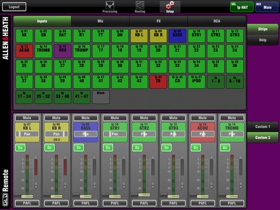Click the fader handle on GTR2 strip
Image resolution: width=280 pixels, height=210 pixels.
(144, 195)
